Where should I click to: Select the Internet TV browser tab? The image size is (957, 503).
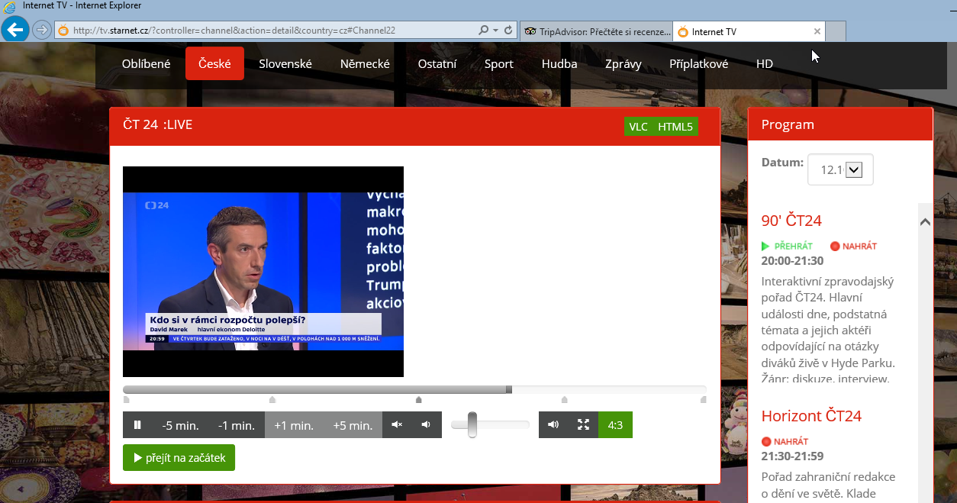[x=749, y=31]
